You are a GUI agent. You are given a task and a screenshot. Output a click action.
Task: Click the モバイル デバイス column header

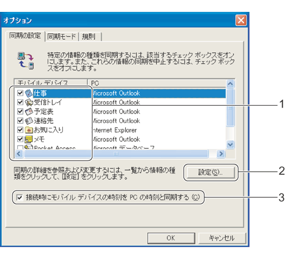(51, 83)
